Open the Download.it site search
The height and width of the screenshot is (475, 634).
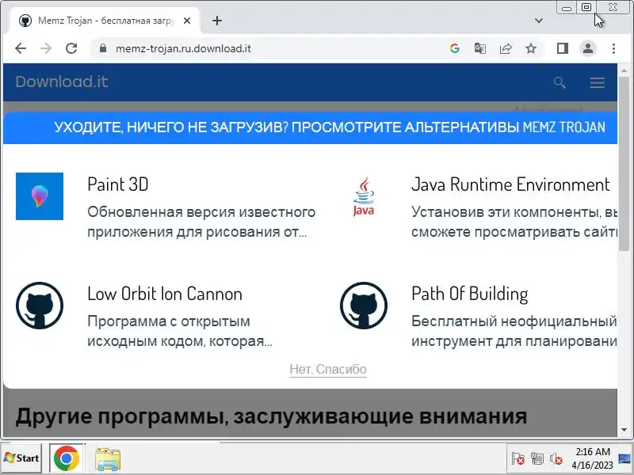click(560, 82)
